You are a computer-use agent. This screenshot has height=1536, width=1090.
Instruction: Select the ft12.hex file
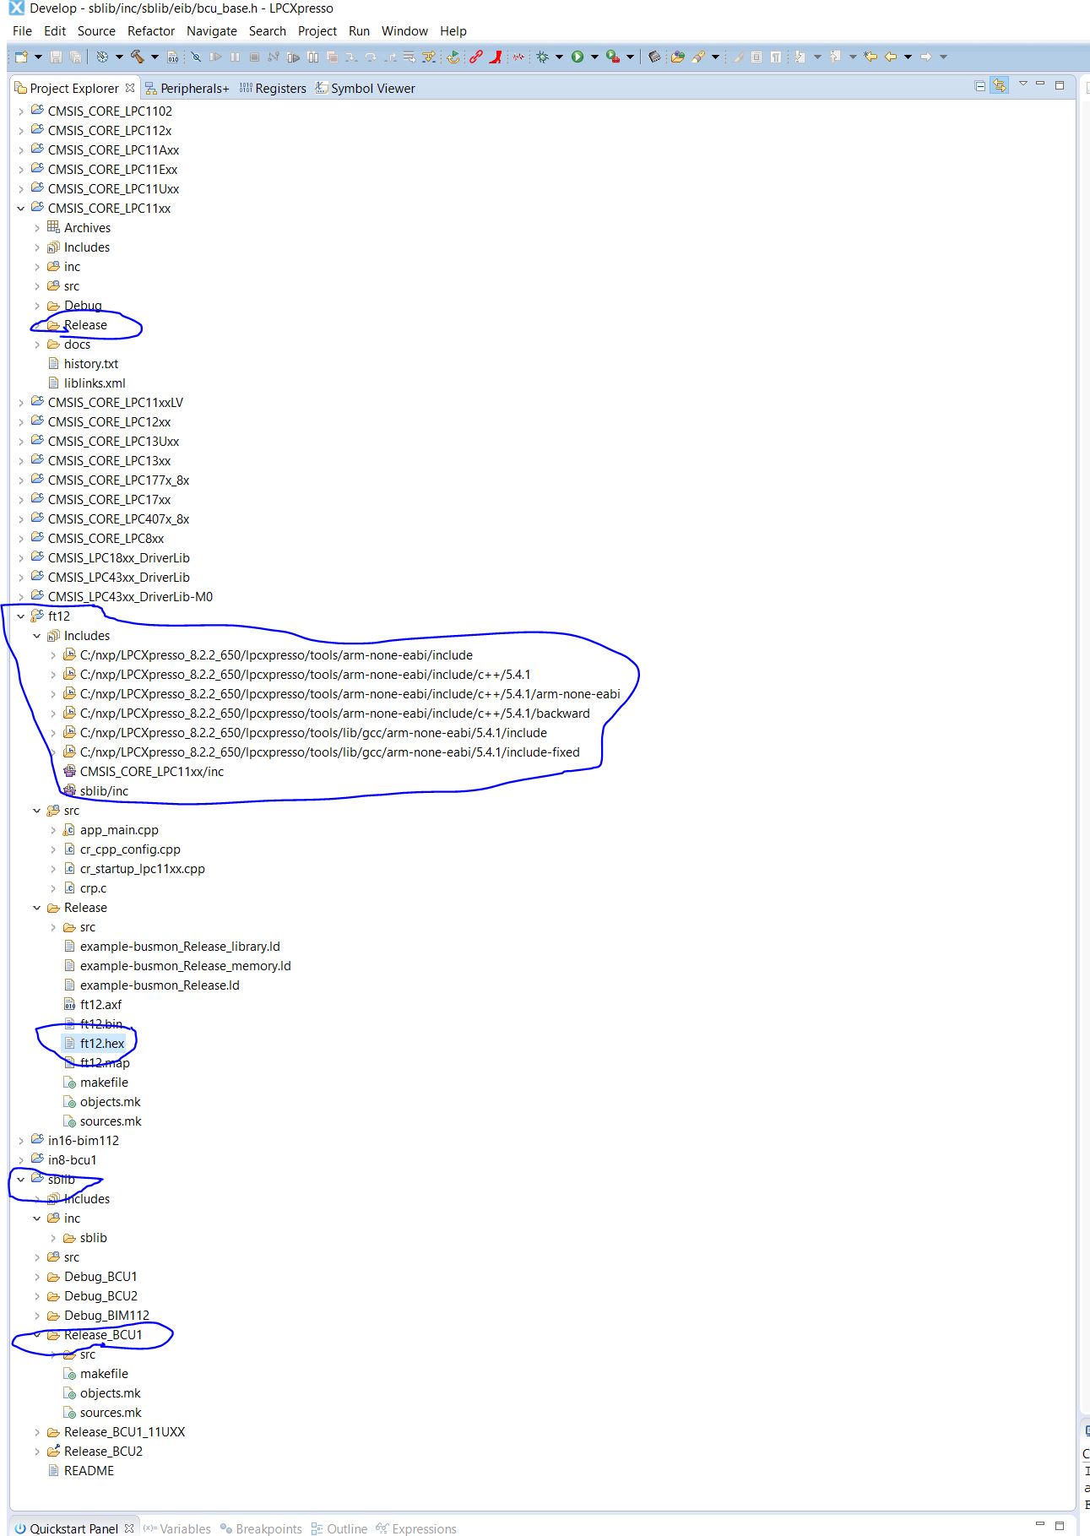point(102,1044)
